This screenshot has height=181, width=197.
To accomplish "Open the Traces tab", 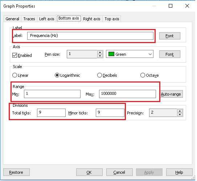I will (29, 19).
